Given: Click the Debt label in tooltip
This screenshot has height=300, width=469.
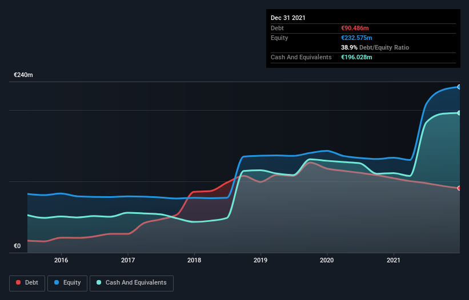Looking at the screenshot, I should click(x=277, y=28).
